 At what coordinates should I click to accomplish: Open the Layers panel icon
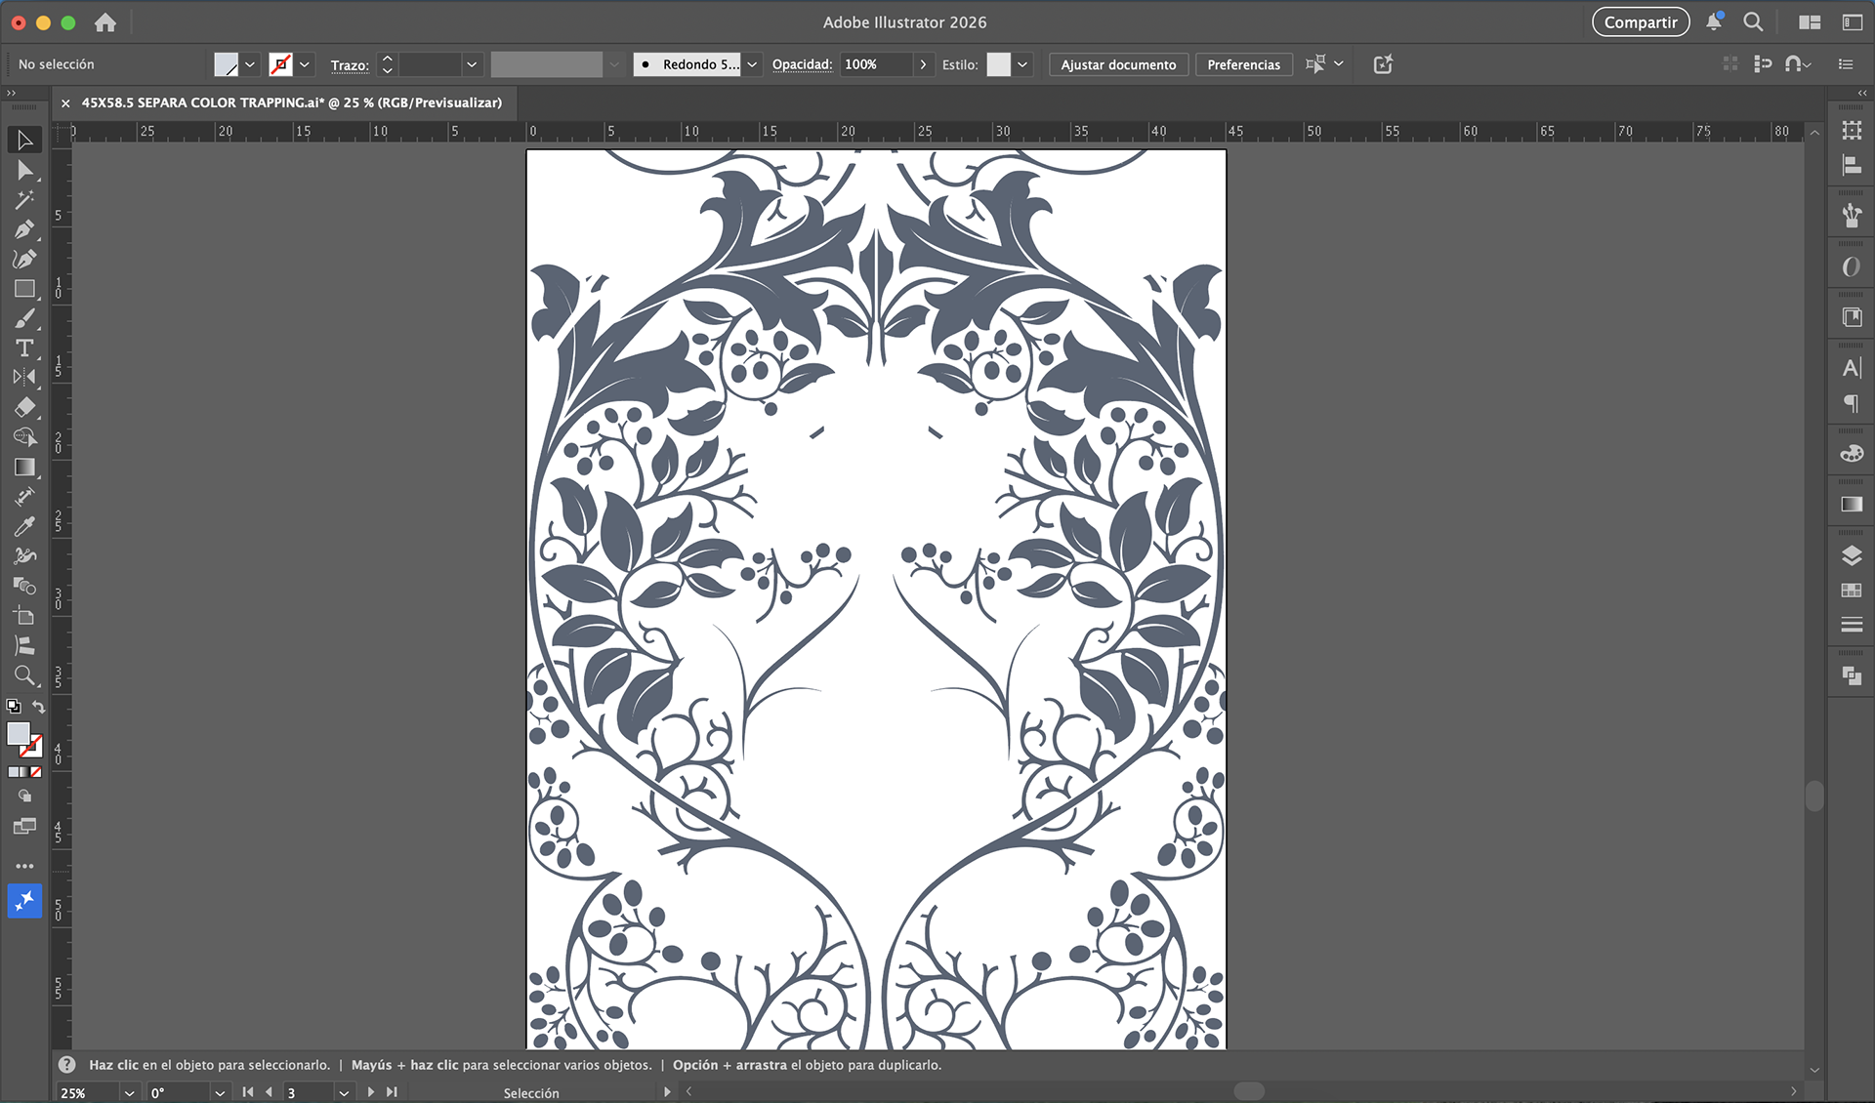click(1852, 555)
